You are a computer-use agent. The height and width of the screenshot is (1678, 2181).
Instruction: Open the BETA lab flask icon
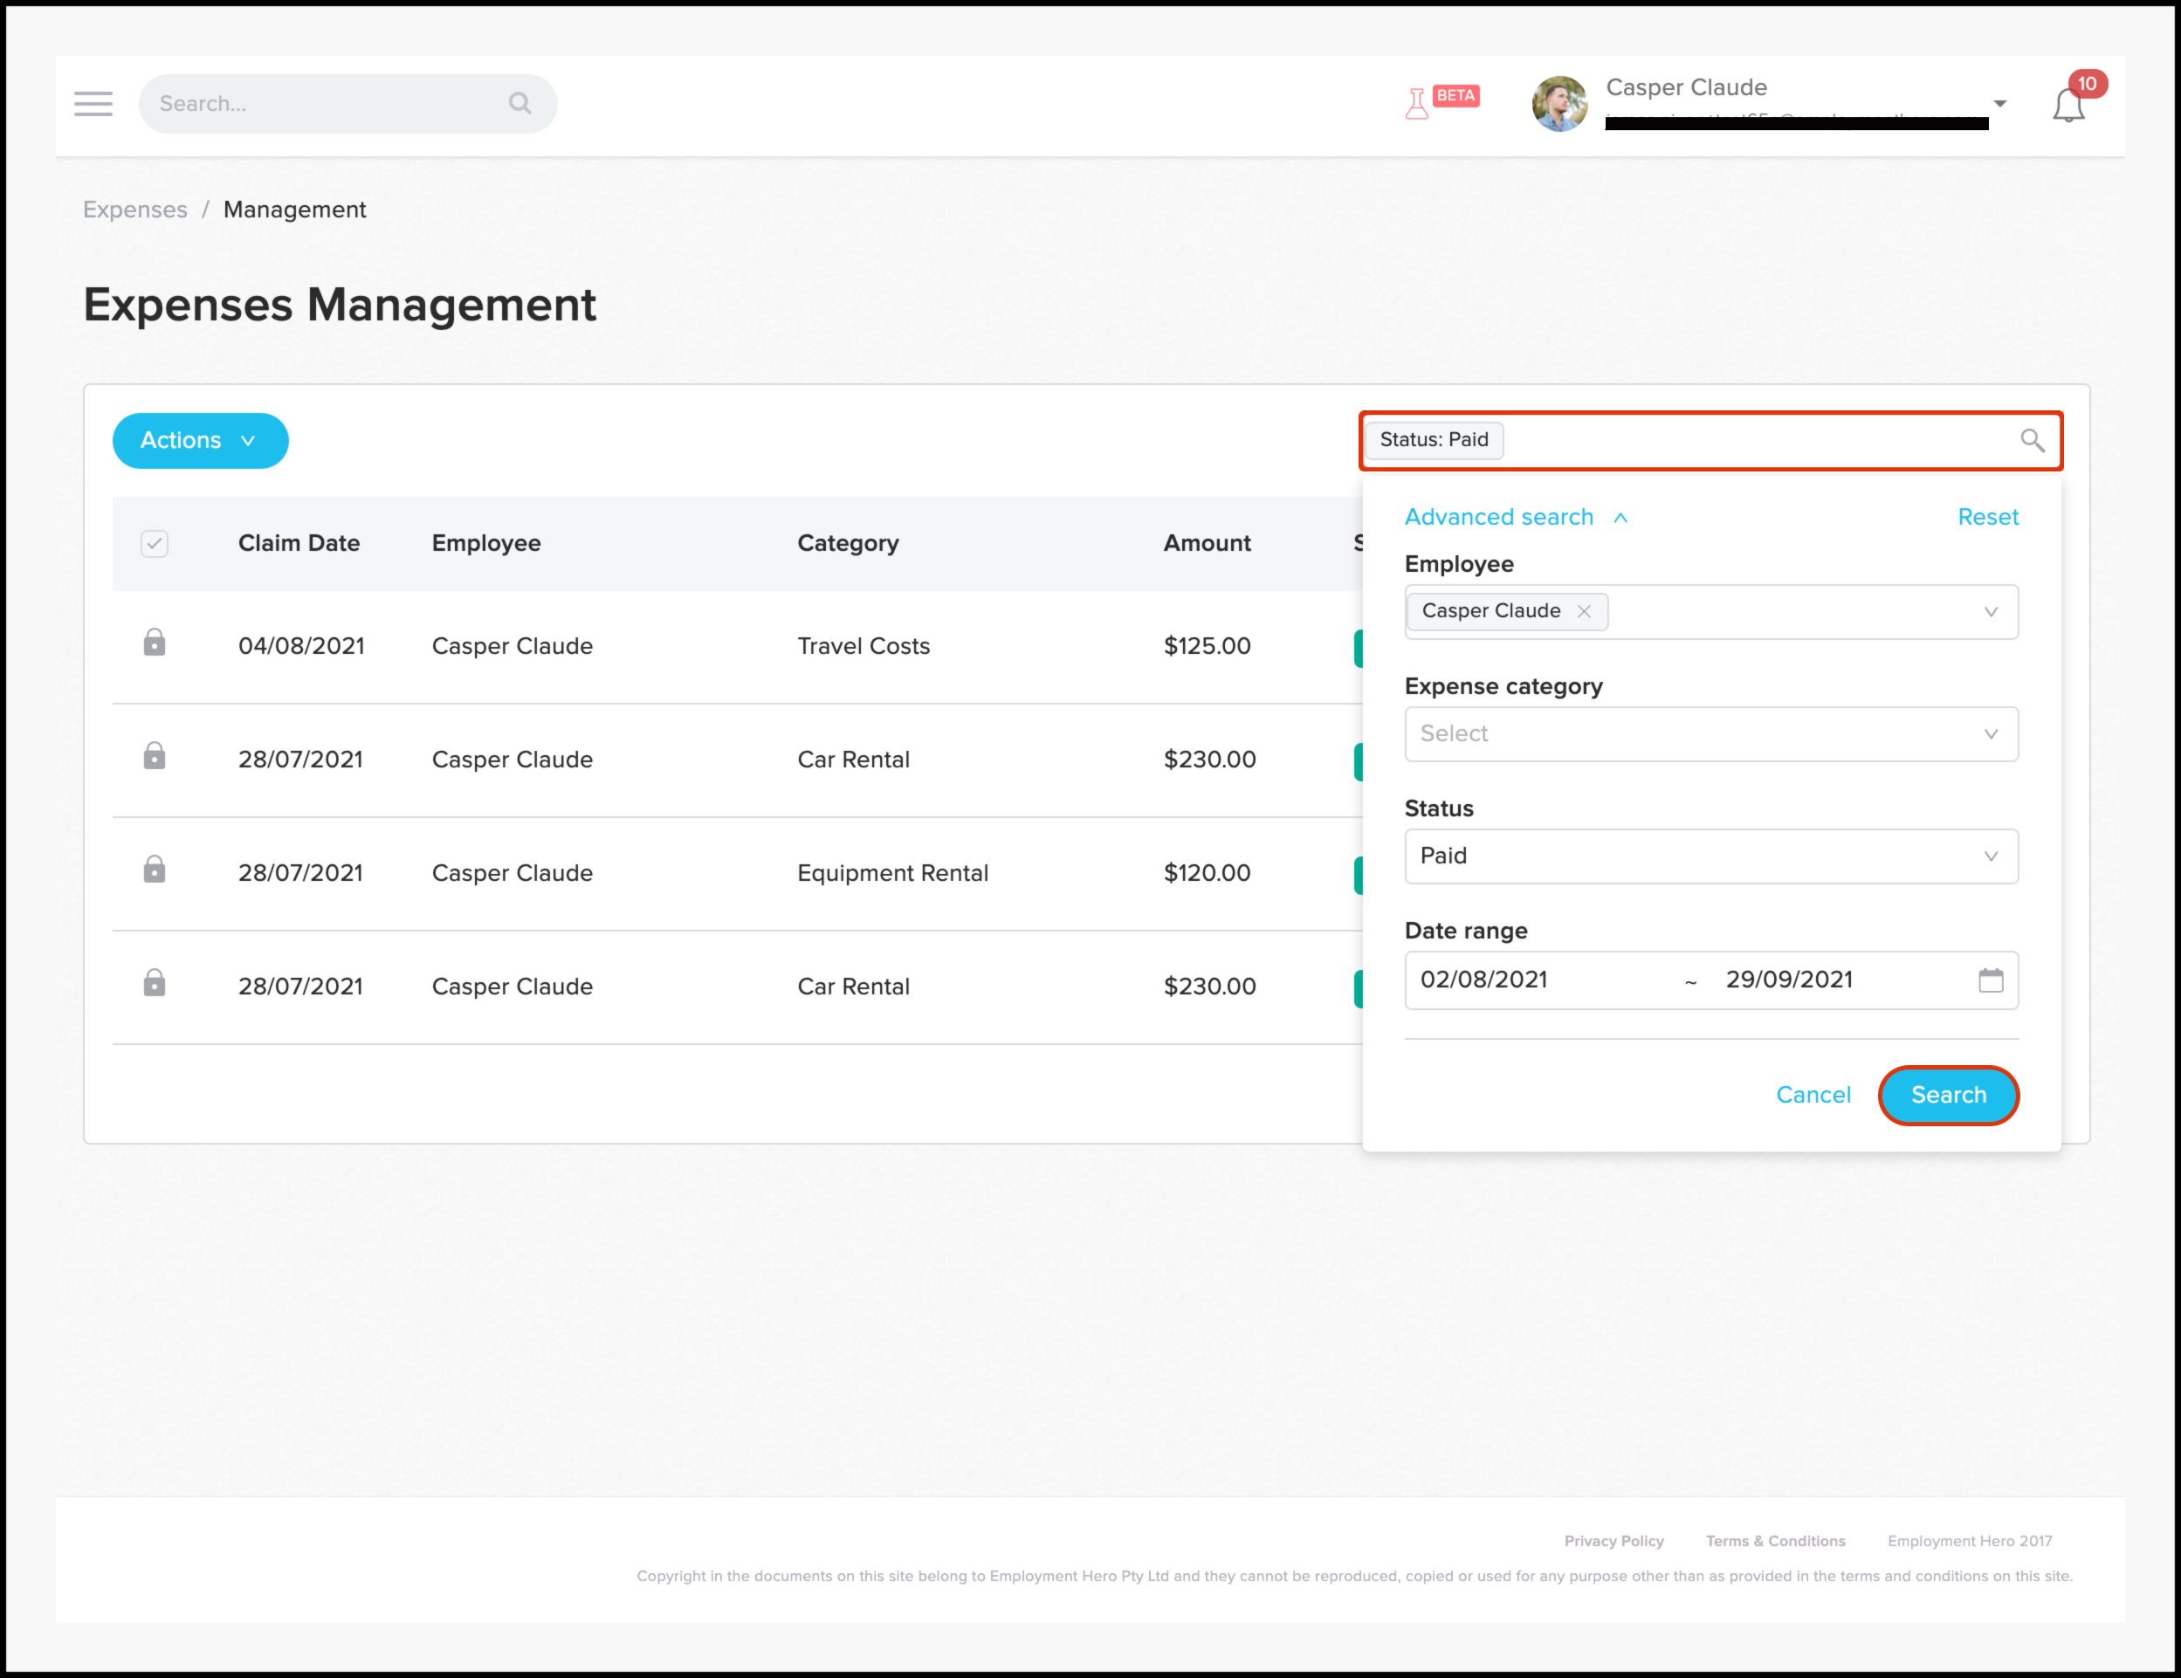(x=1416, y=104)
